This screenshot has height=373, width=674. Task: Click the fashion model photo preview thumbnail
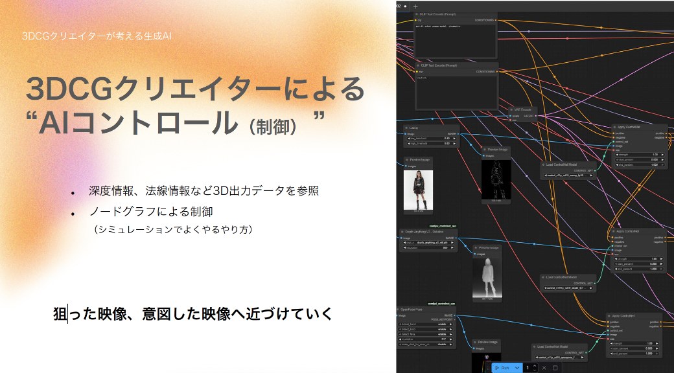418,190
